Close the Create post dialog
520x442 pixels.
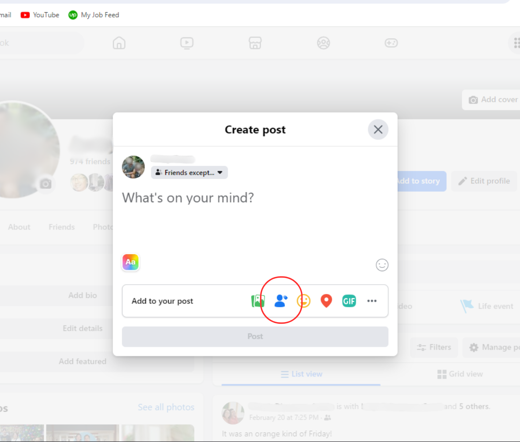coord(378,129)
